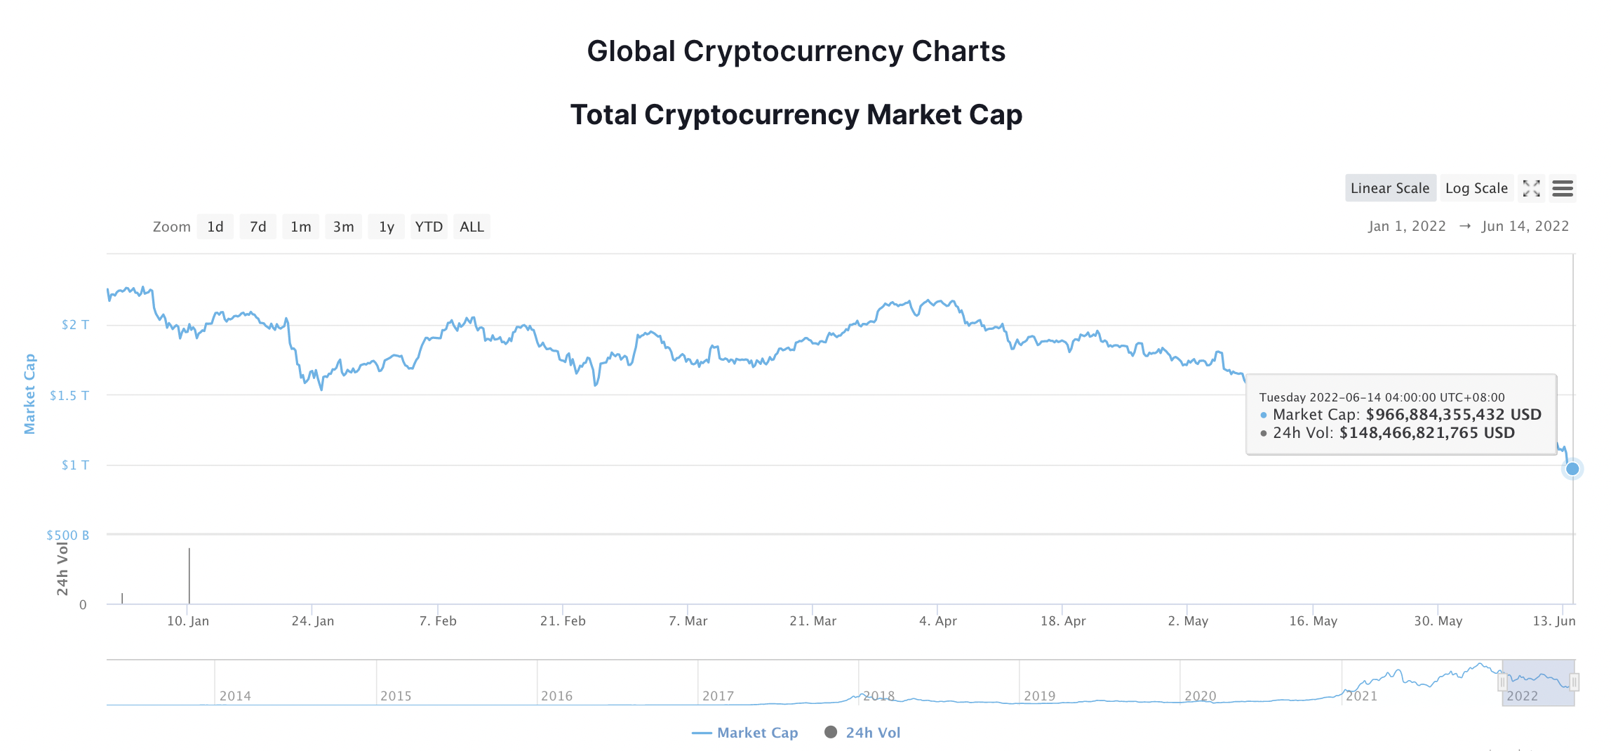
Task: Click the tall 24h volume bar
Action: click(189, 576)
